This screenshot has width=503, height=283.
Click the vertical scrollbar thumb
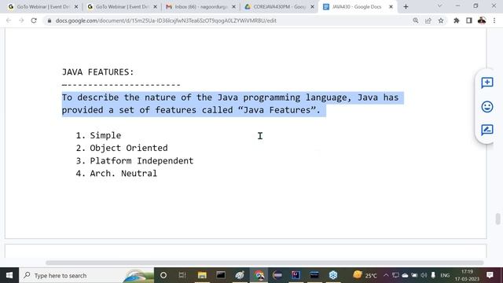tap(497, 219)
